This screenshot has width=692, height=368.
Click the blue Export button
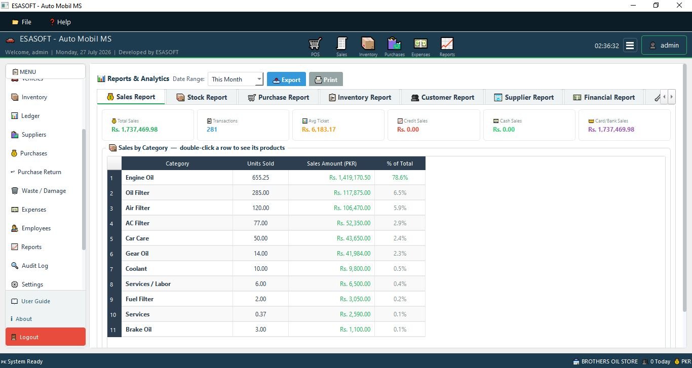pyautogui.click(x=286, y=79)
